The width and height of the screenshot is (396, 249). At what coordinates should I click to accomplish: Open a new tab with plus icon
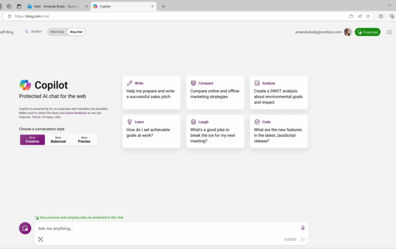(163, 6)
